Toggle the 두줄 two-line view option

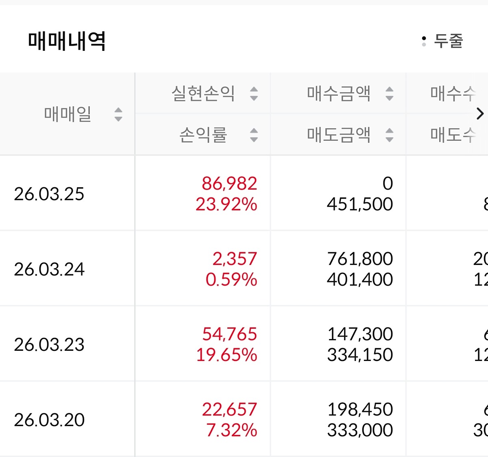[443, 41]
